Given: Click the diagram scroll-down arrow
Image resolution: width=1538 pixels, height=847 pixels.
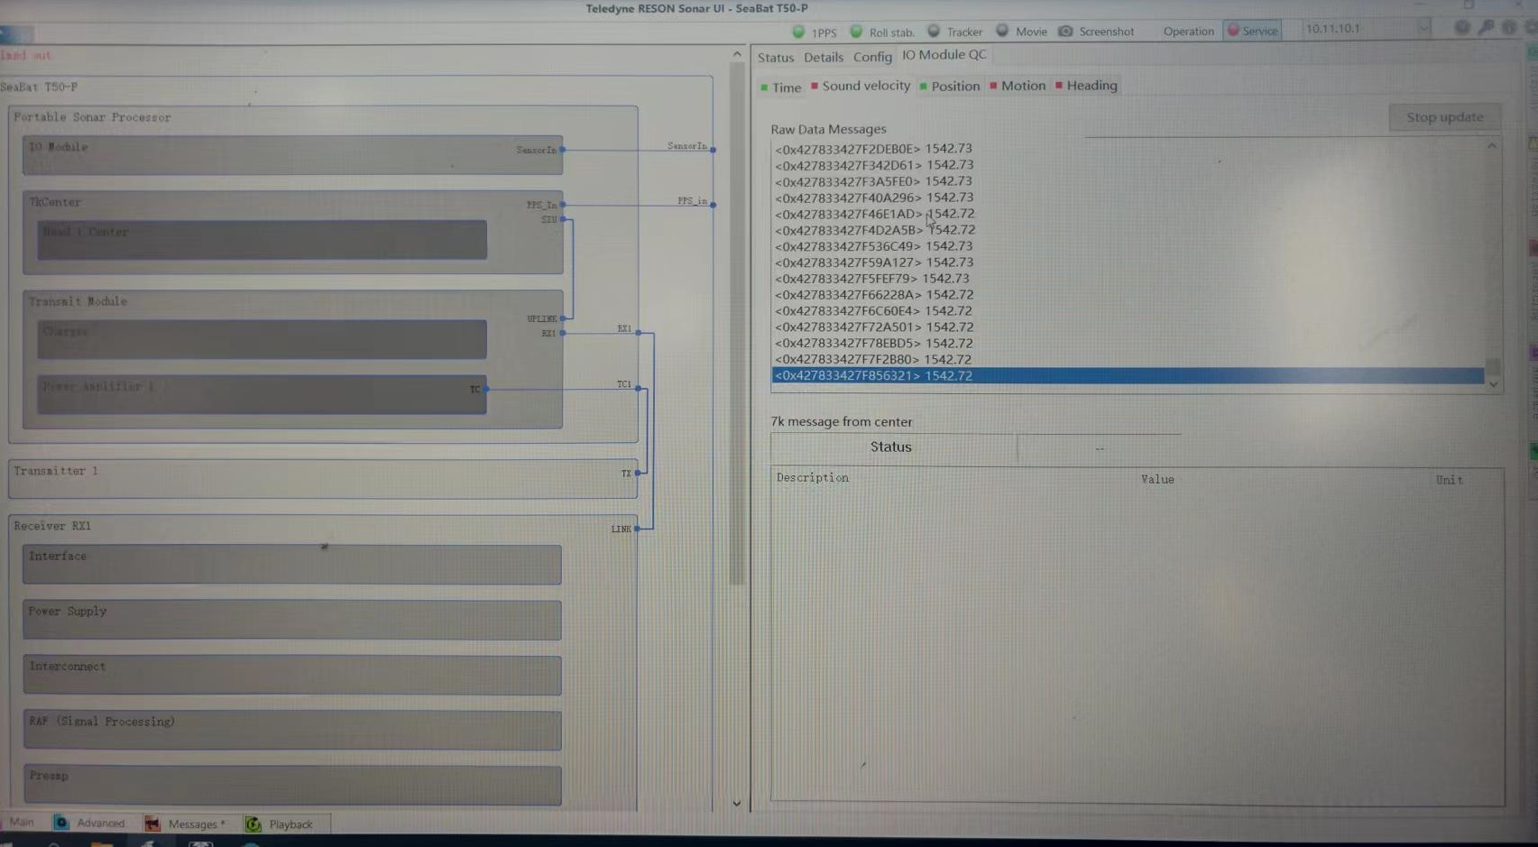Looking at the screenshot, I should (x=737, y=803).
